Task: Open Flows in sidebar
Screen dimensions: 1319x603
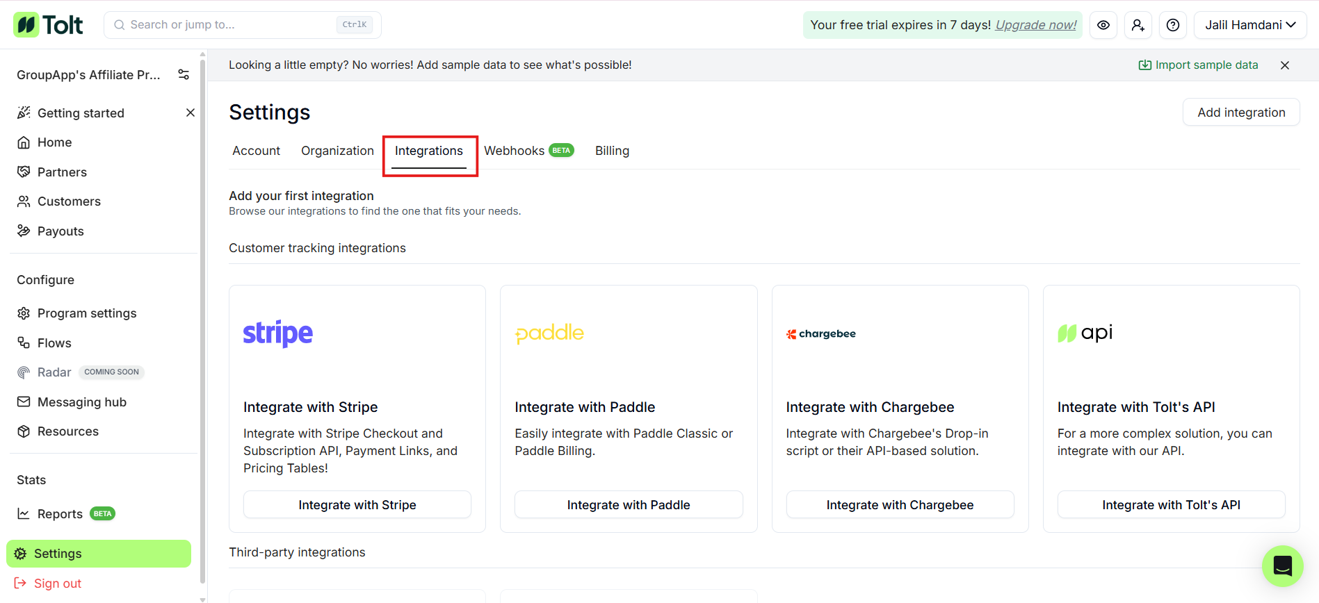Action: [54, 343]
